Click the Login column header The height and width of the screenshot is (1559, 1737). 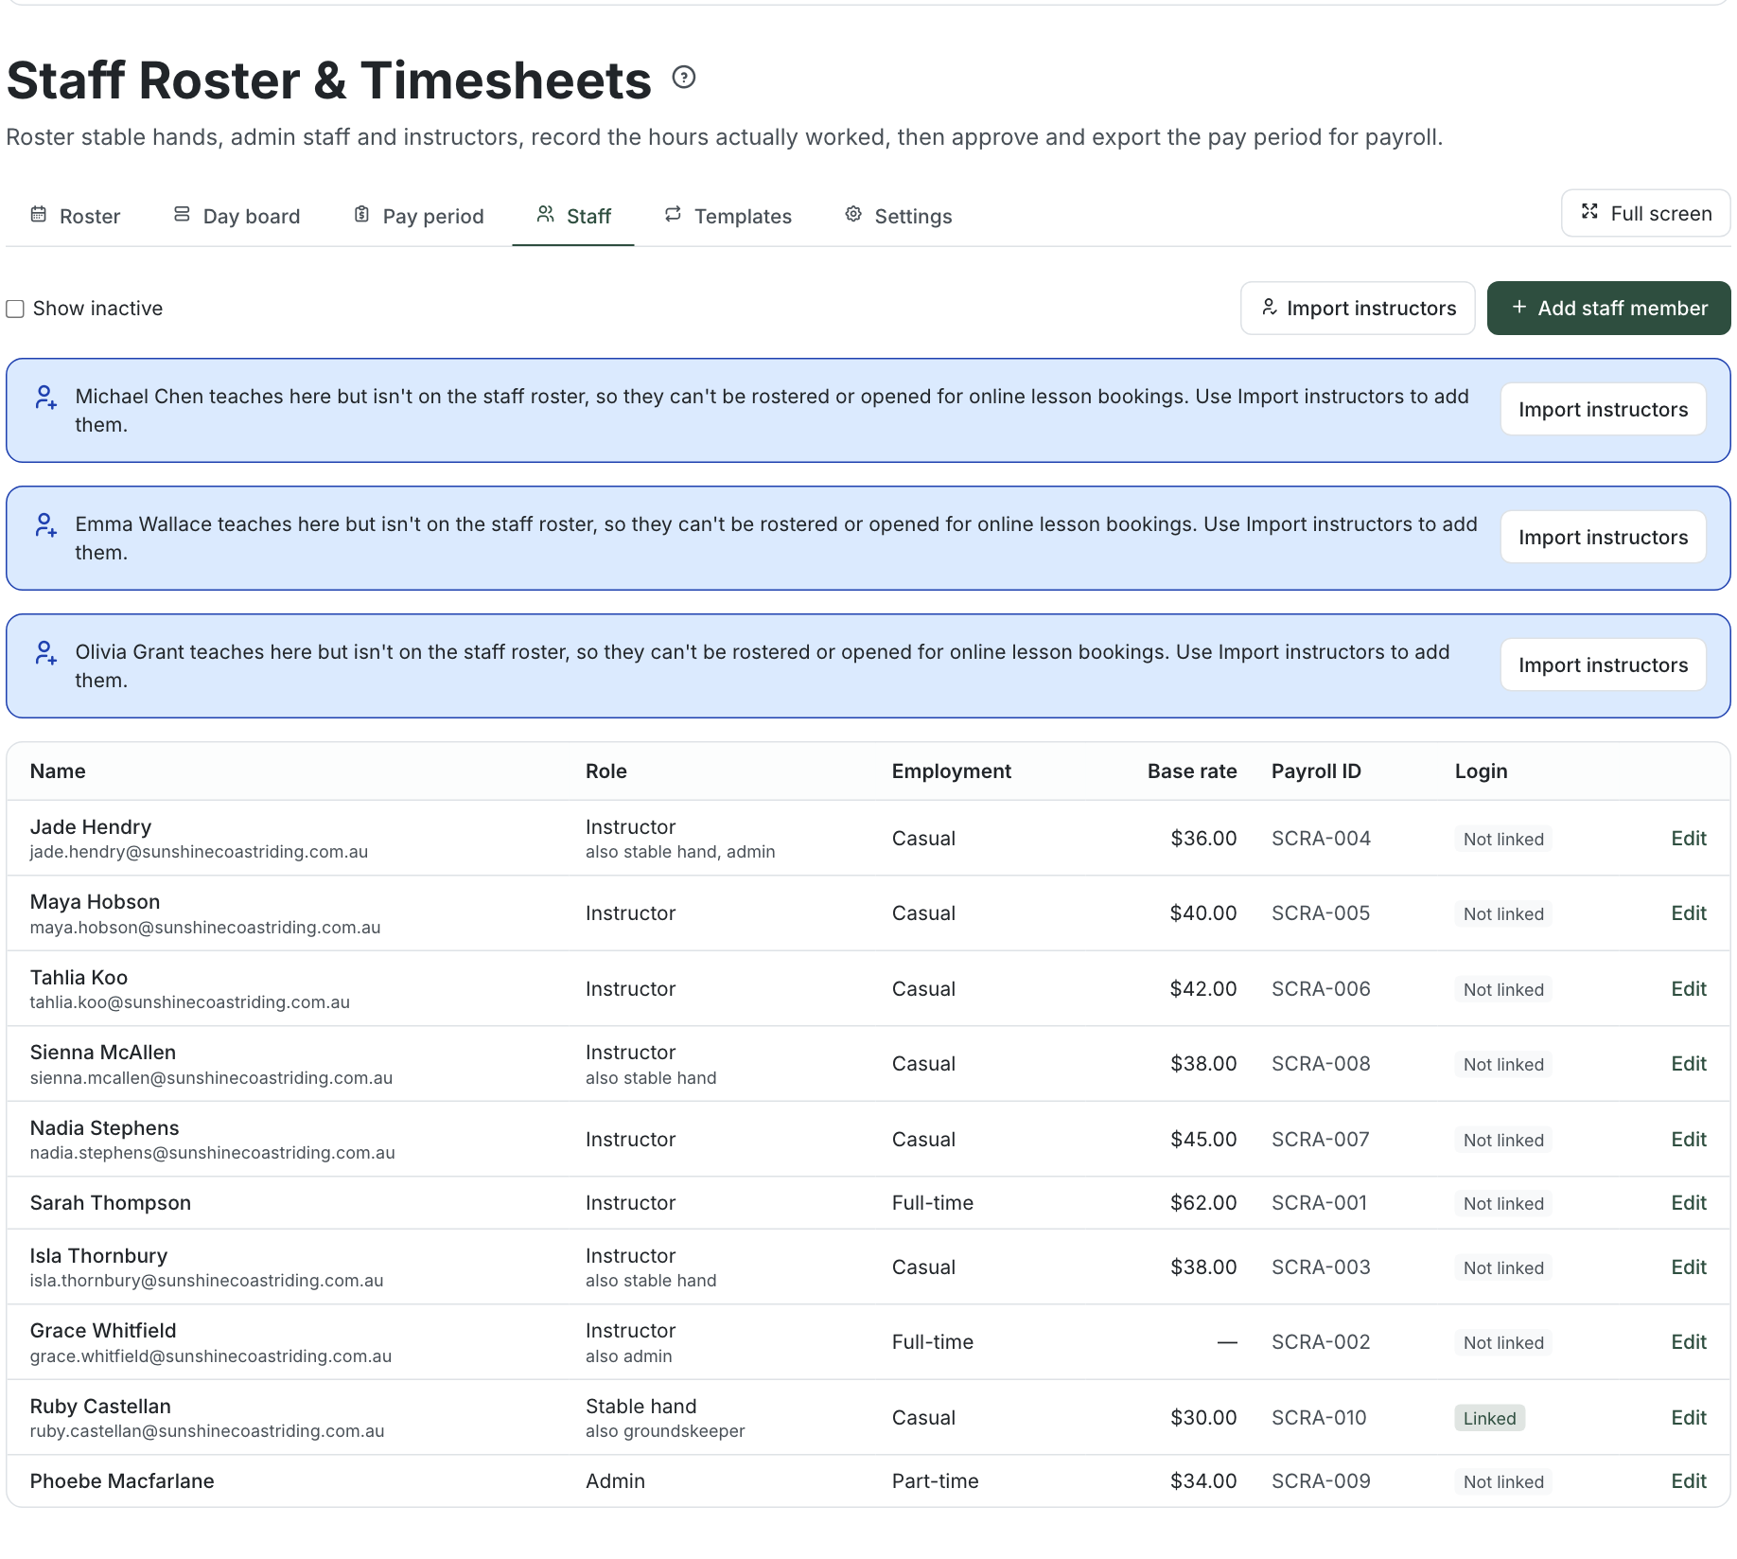click(1481, 771)
